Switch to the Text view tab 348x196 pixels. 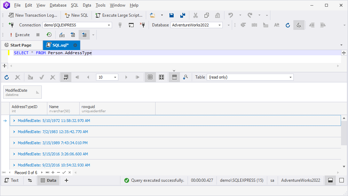point(11,180)
